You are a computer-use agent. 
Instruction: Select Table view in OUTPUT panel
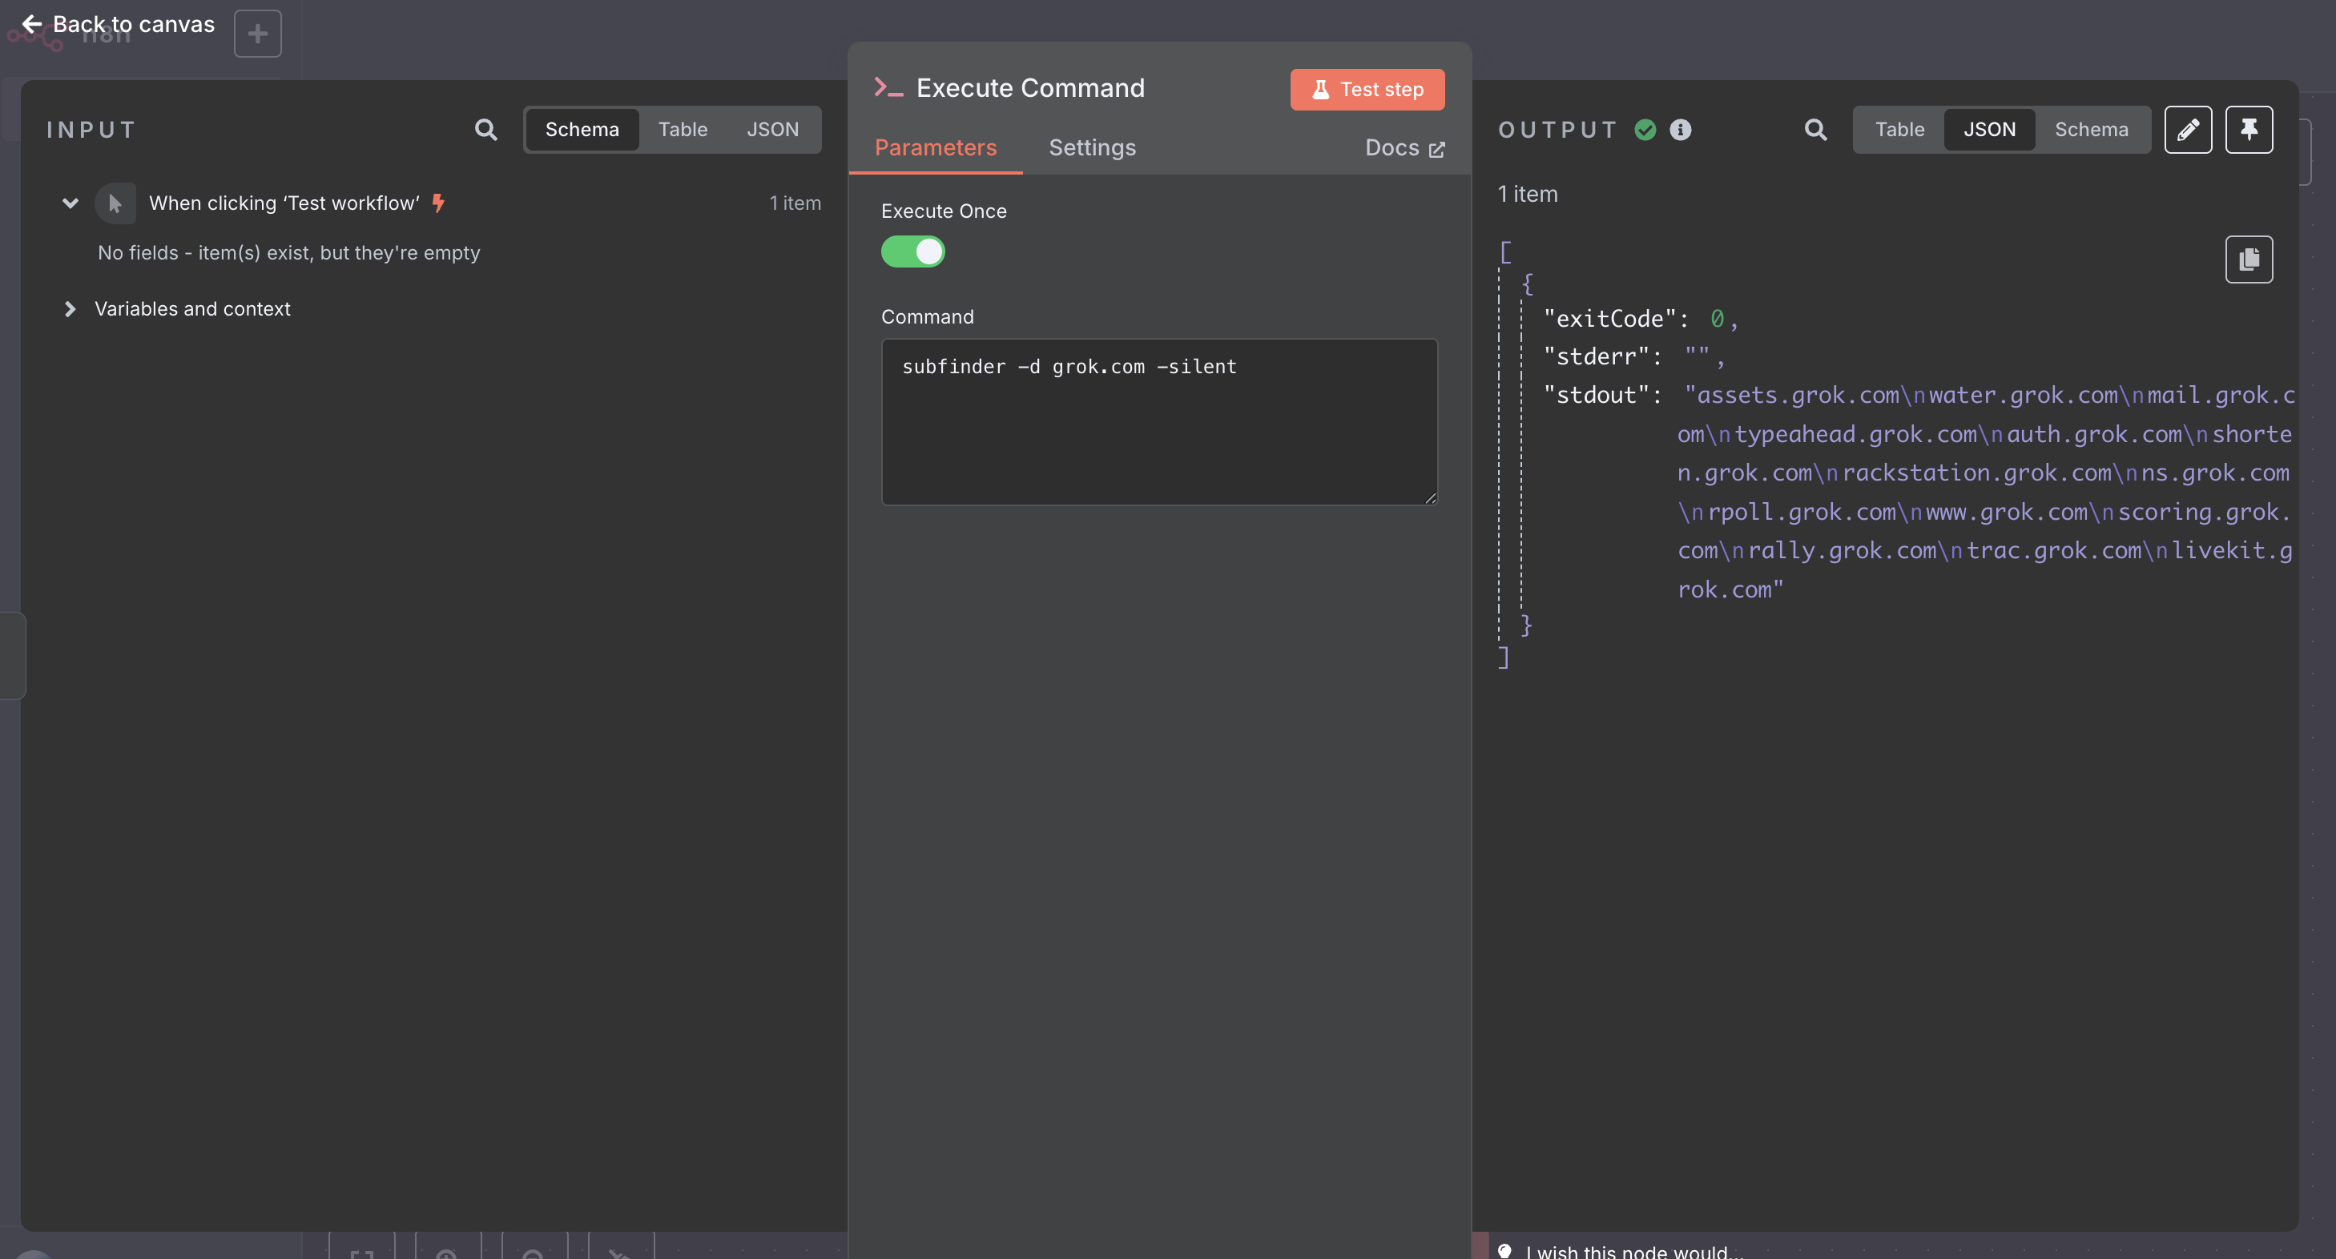pyautogui.click(x=1900, y=130)
